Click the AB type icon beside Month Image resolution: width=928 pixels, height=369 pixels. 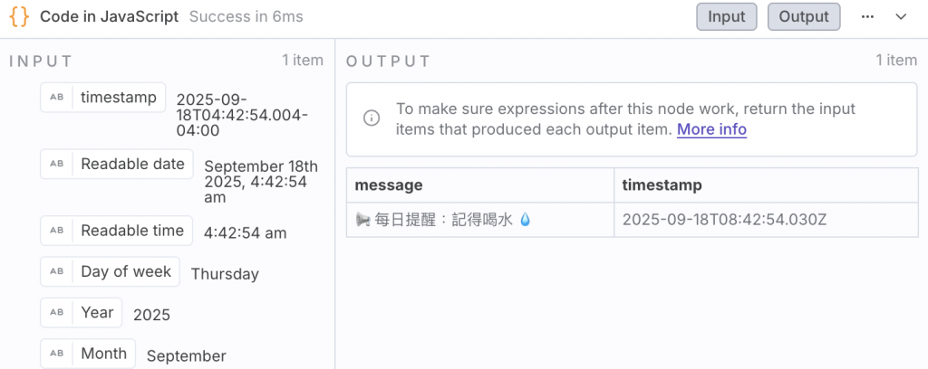[x=56, y=354]
